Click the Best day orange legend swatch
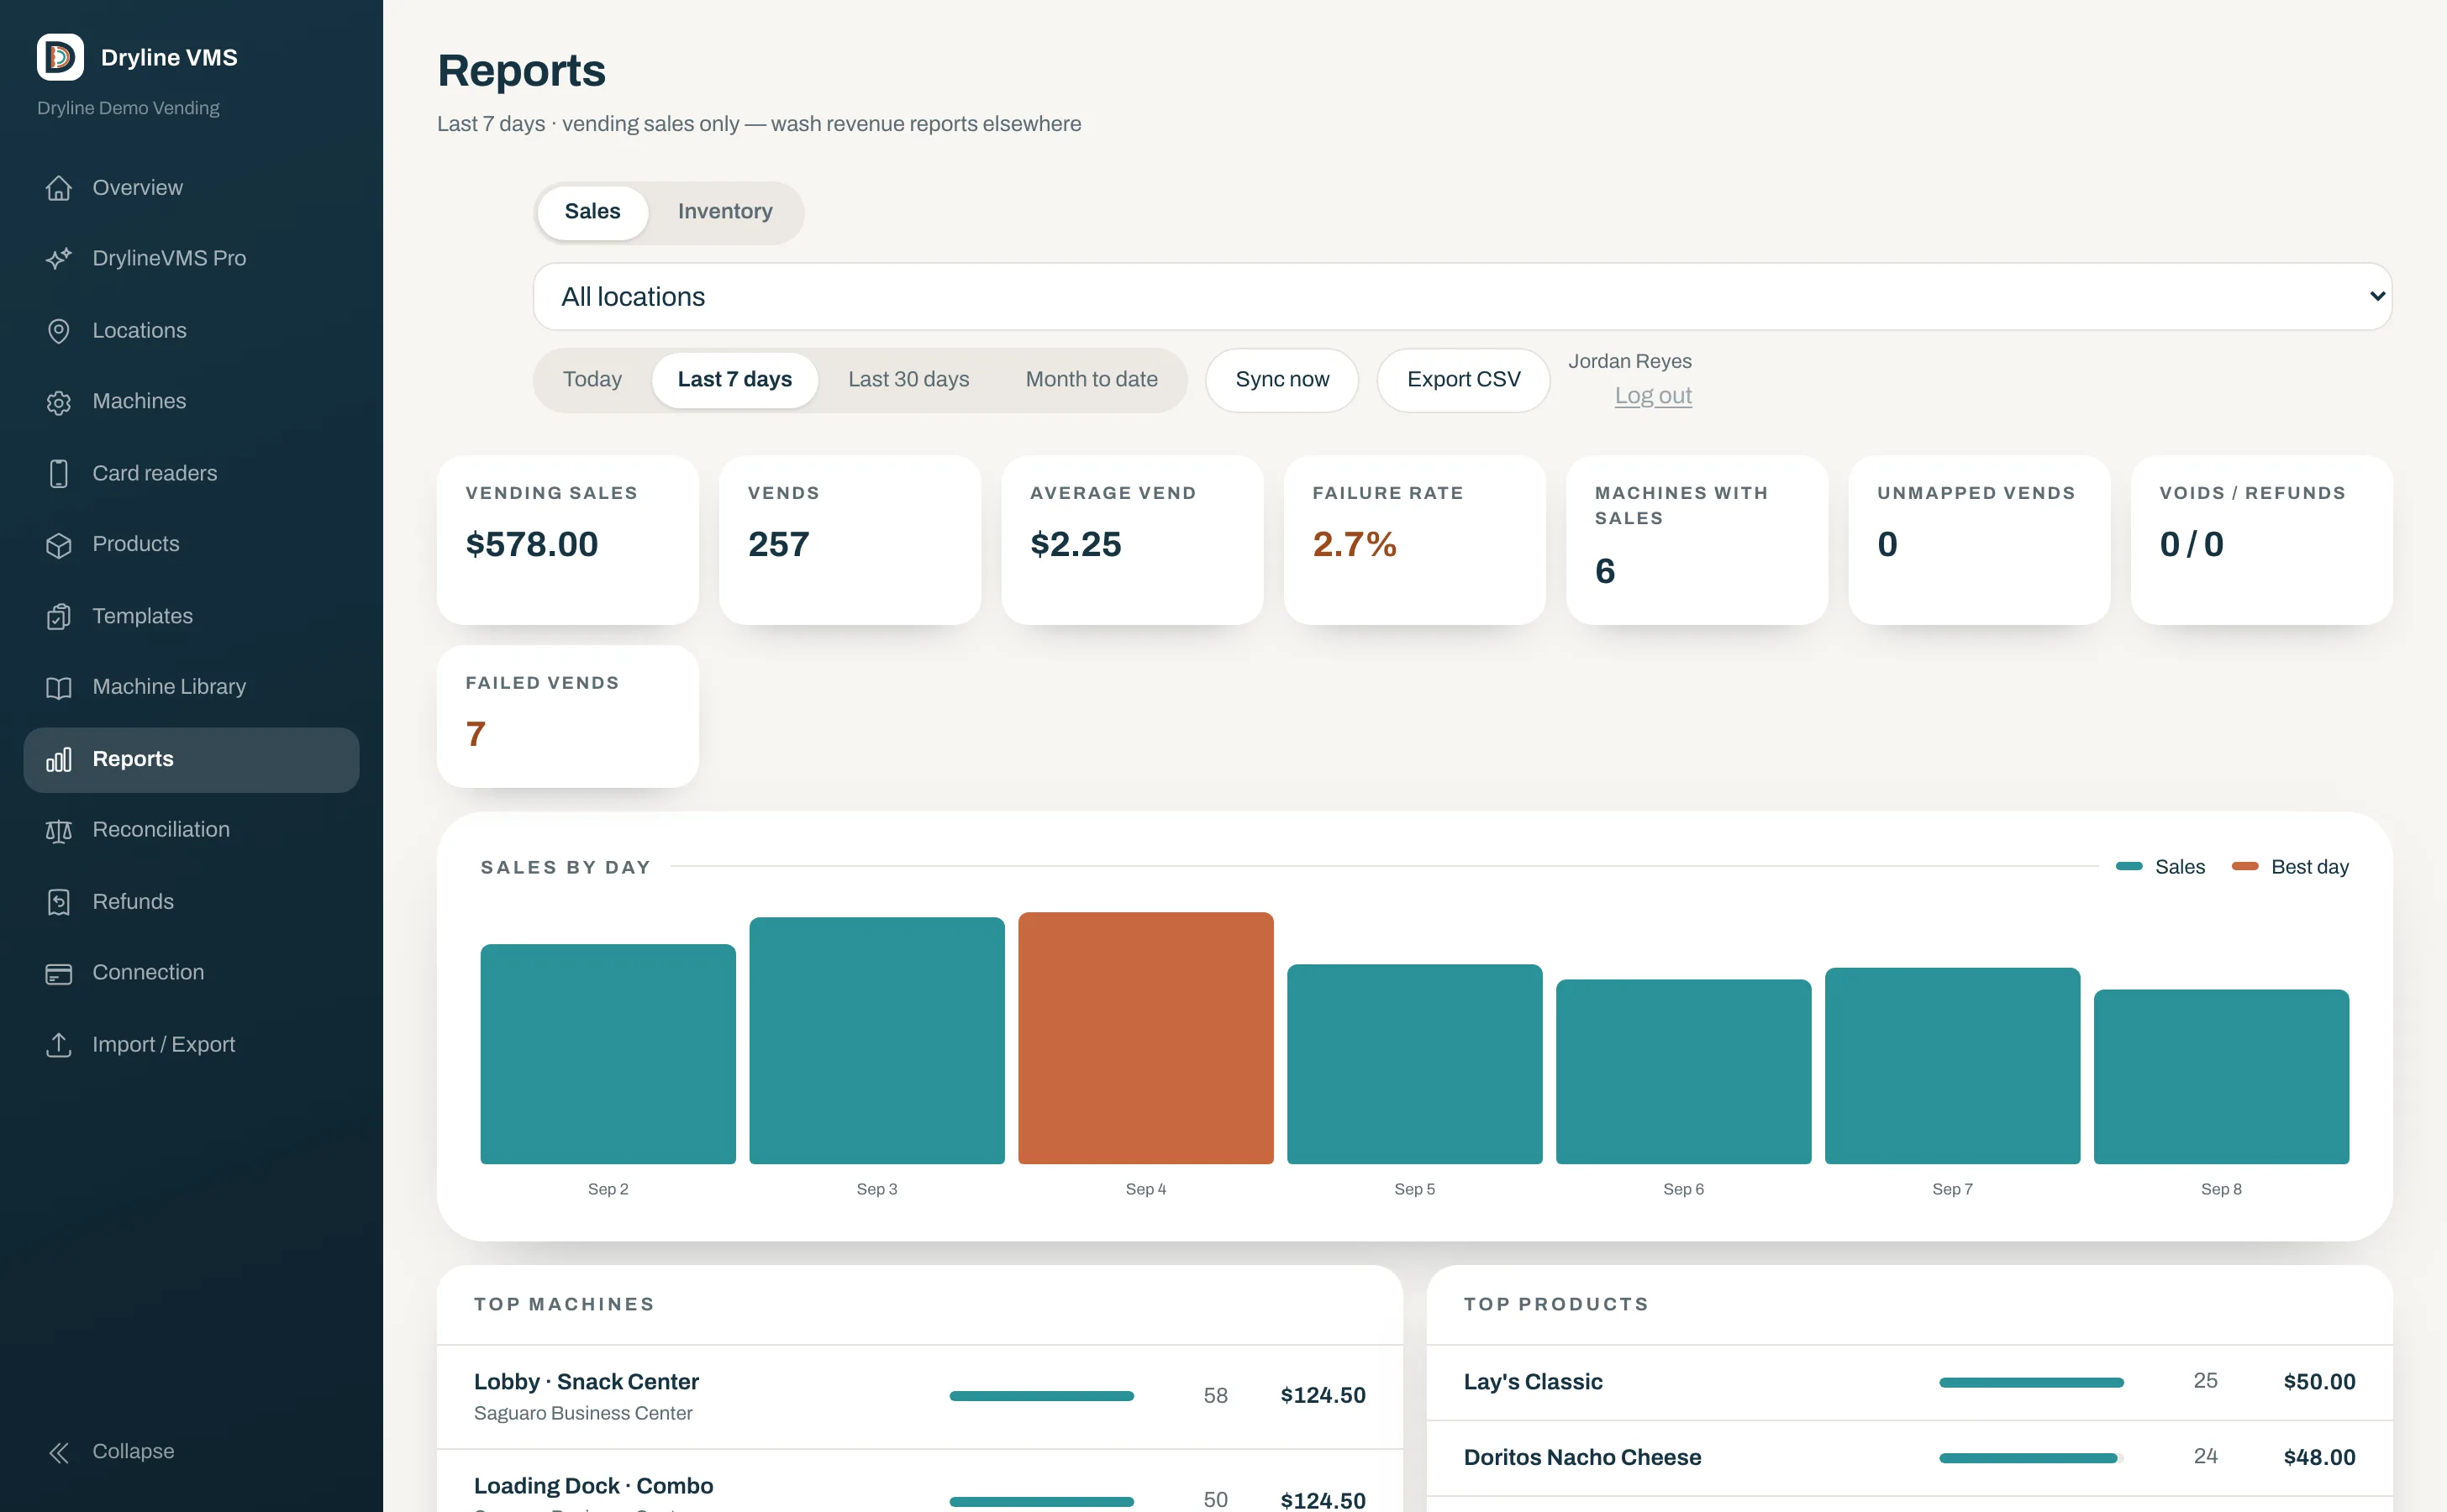 tap(2245, 866)
